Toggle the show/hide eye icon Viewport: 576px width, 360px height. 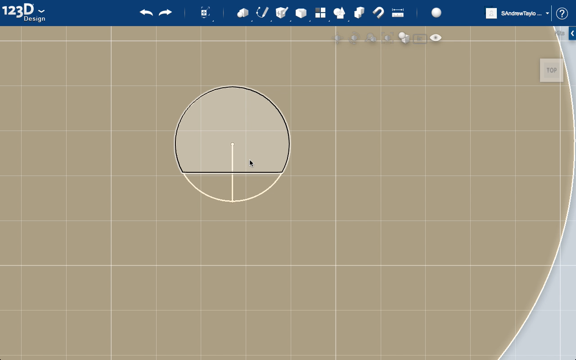(436, 38)
